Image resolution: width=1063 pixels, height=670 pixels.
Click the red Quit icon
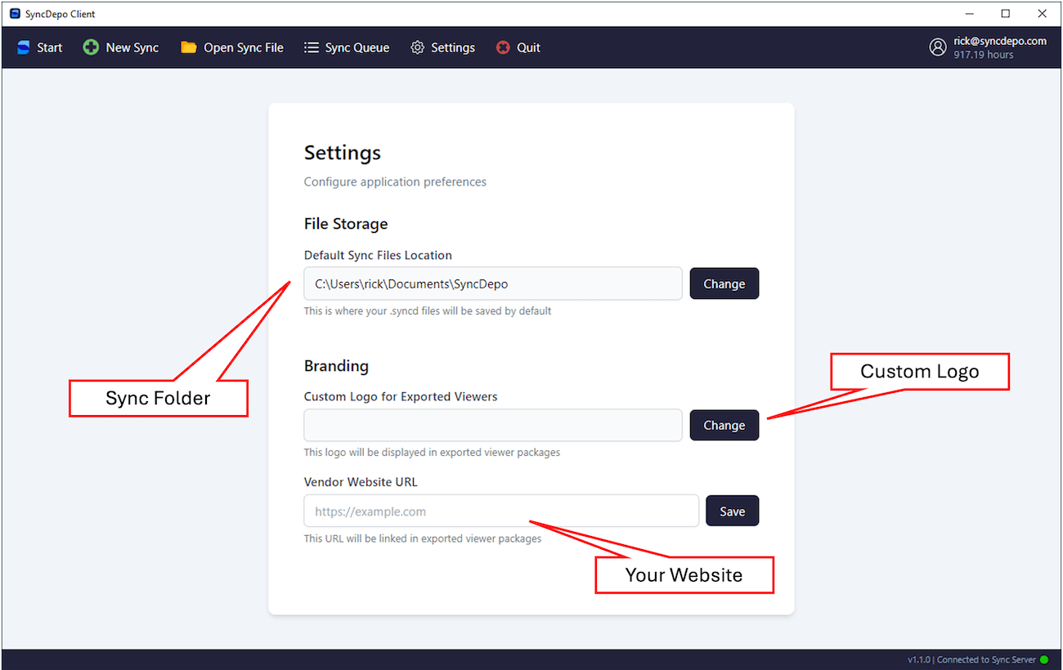coord(503,47)
